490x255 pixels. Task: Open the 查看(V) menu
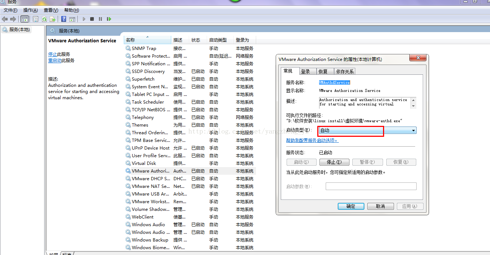tap(51, 10)
